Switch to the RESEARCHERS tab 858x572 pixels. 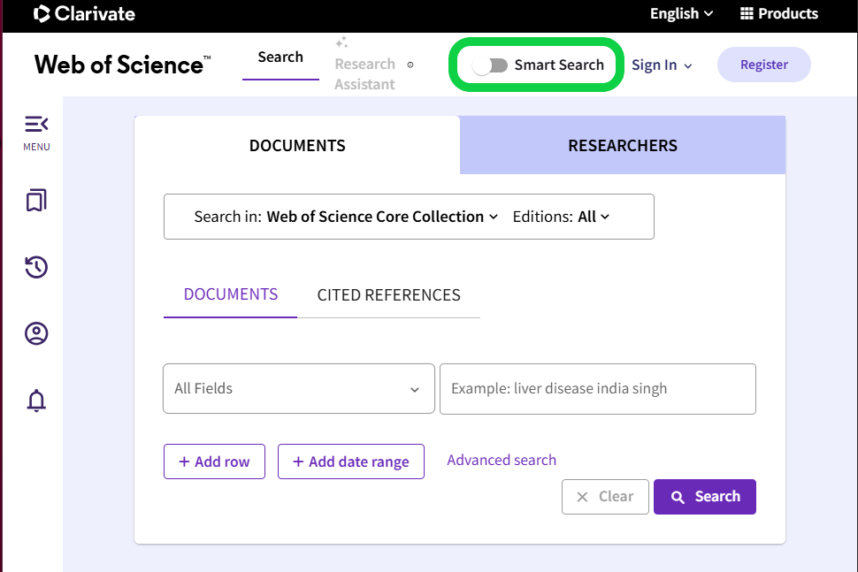tap(622, 145)
